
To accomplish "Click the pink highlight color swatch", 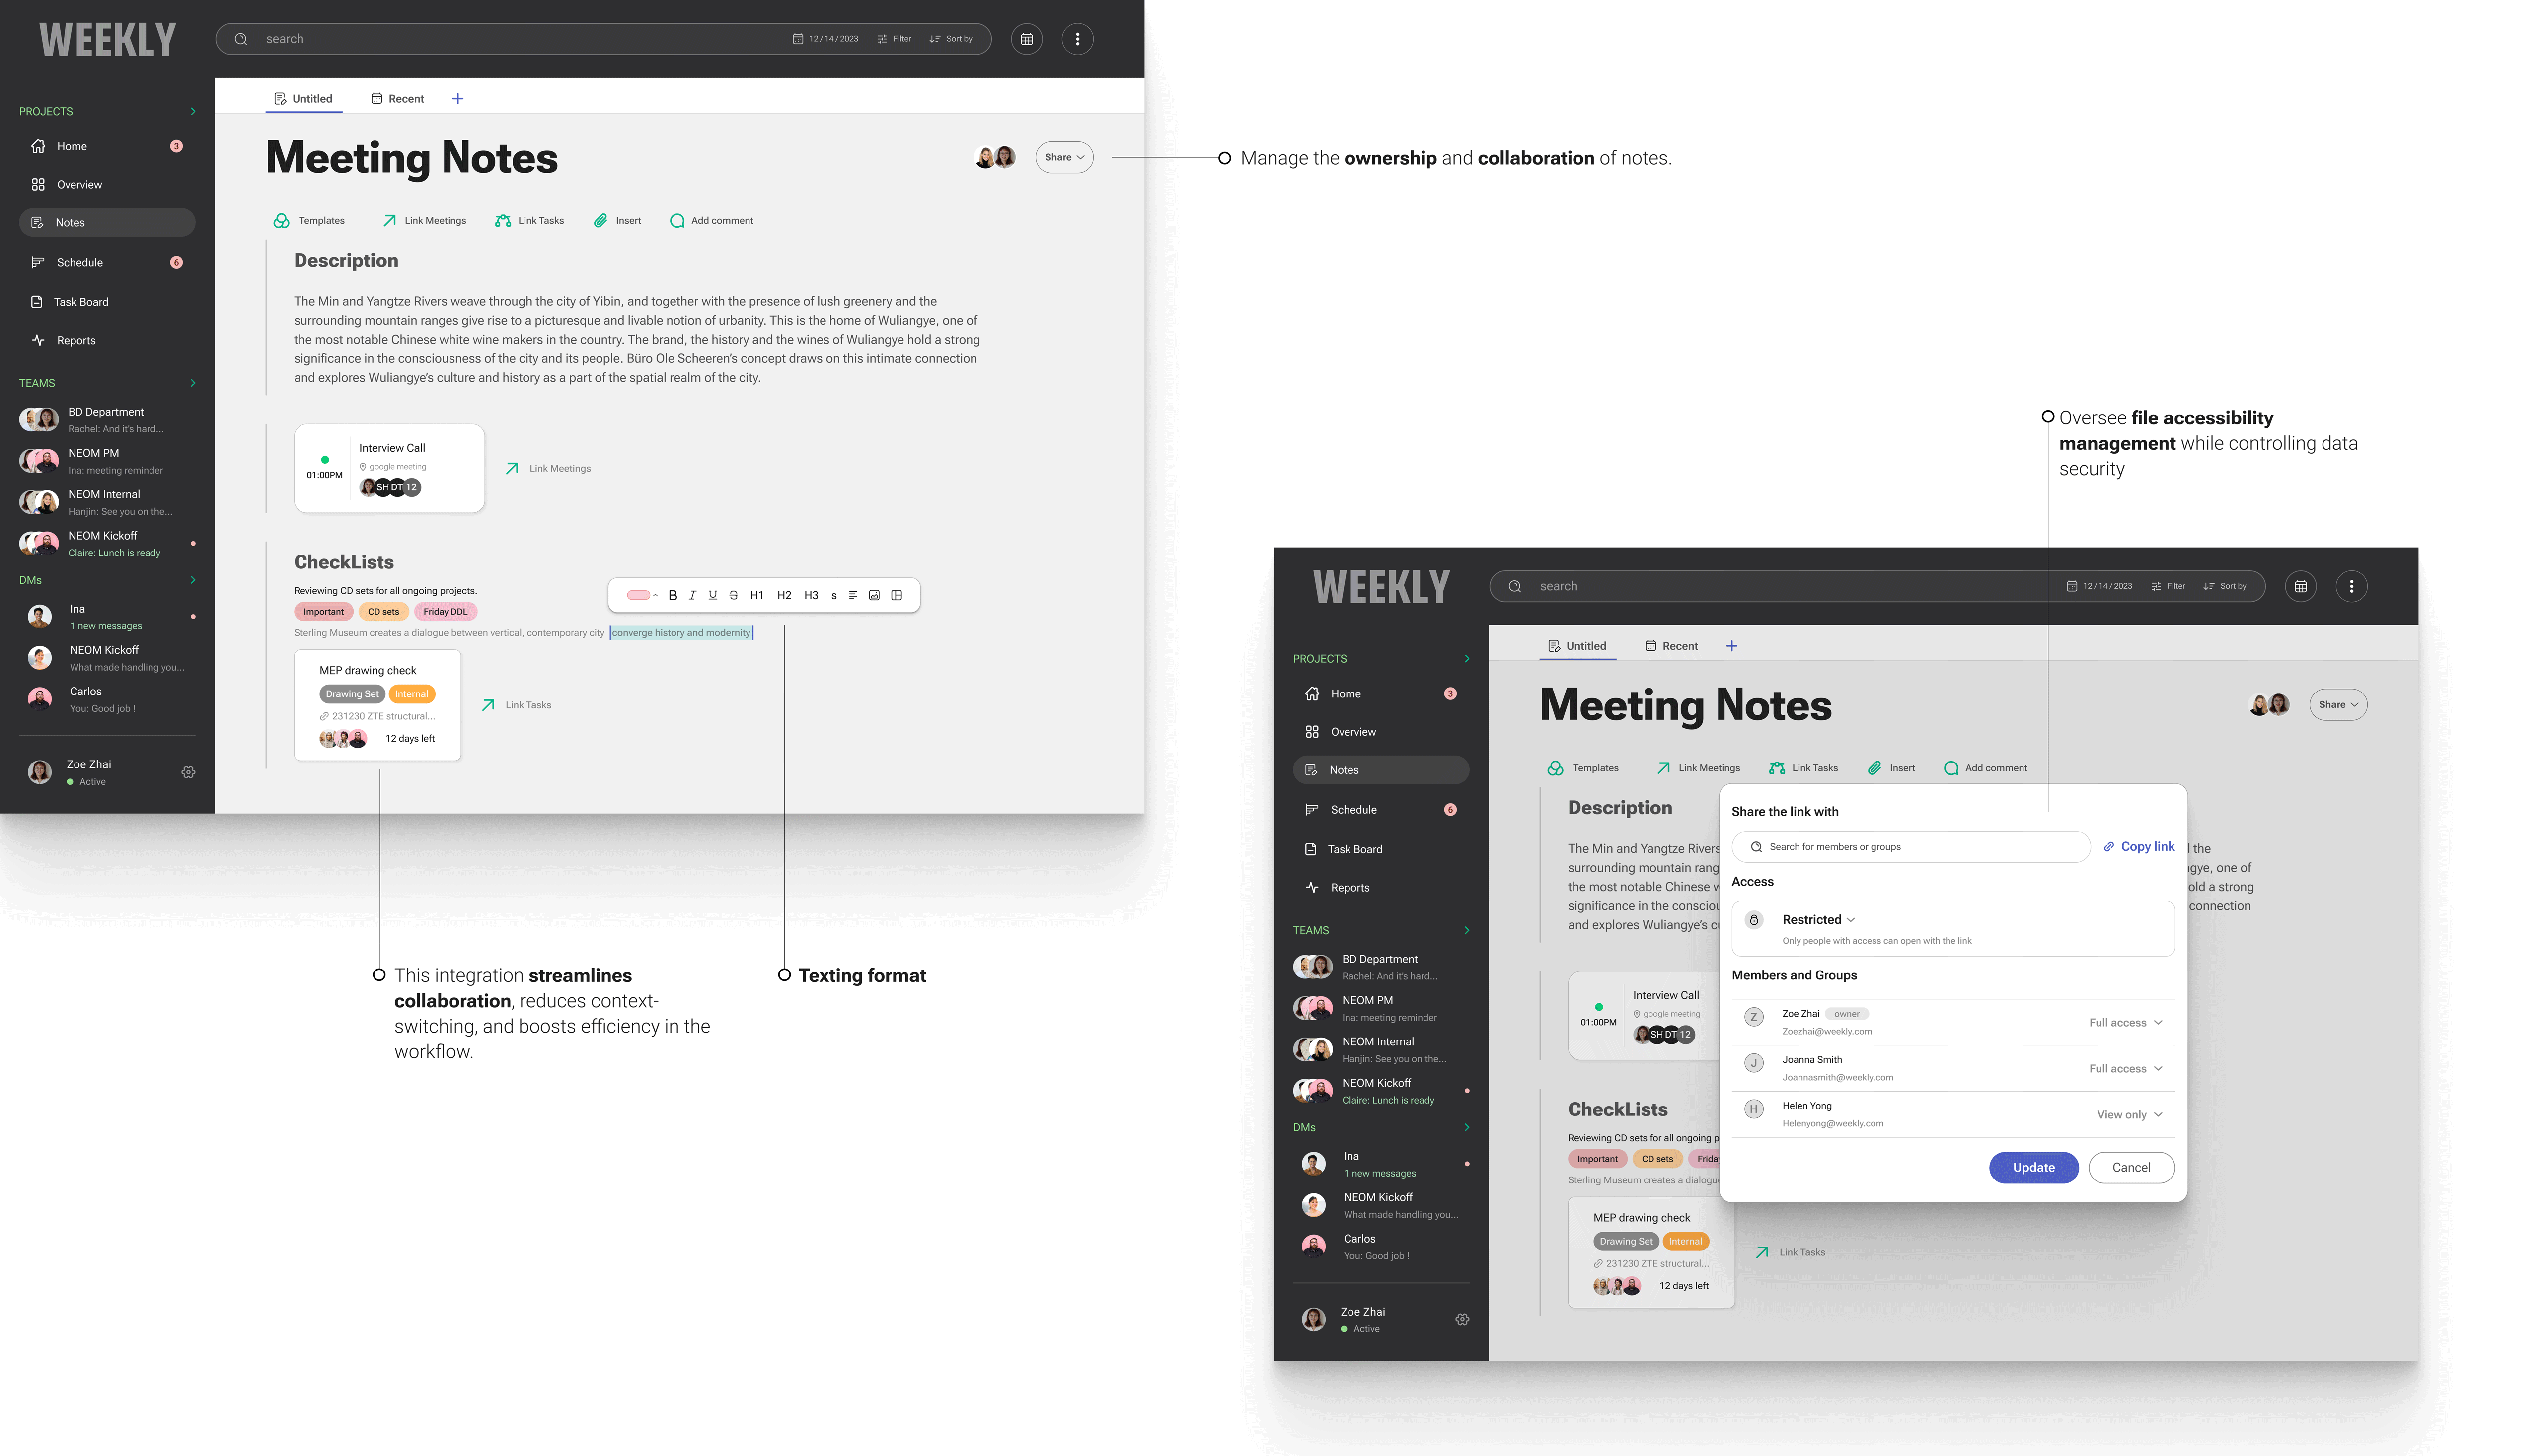I will click(638, 595).
